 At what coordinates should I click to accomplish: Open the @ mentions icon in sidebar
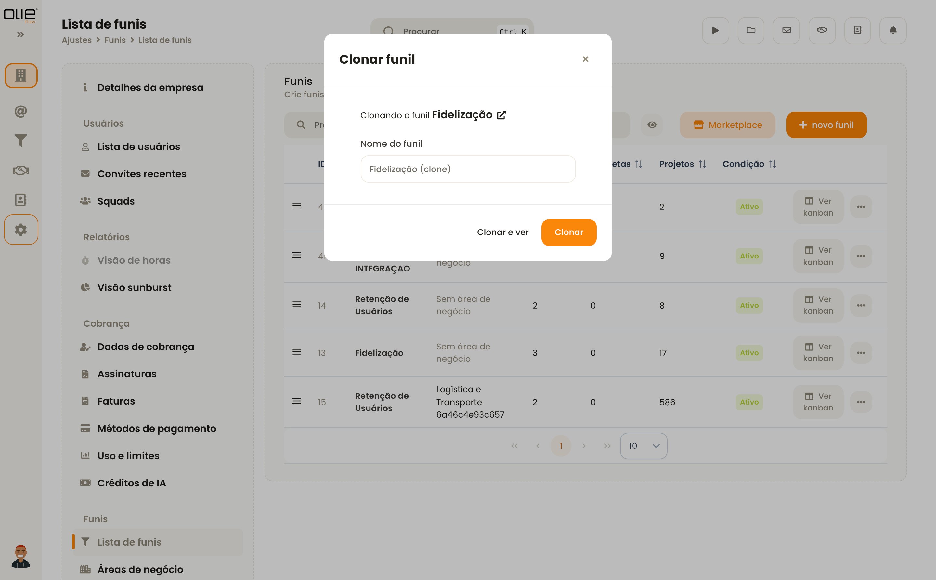21,111
